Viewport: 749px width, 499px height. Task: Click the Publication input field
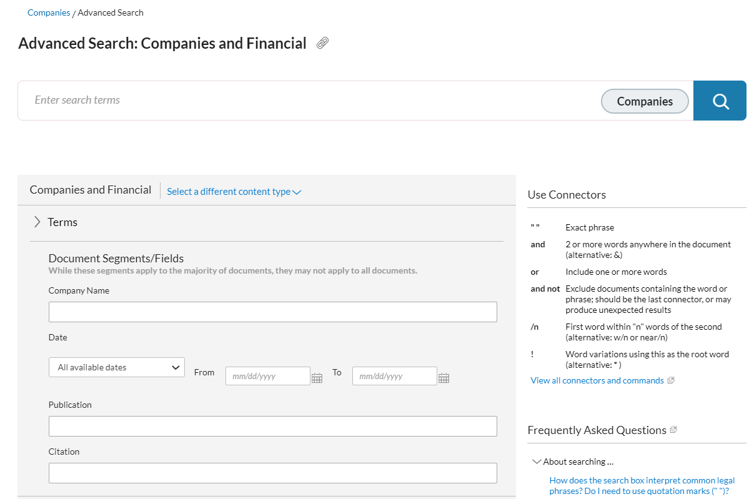273,426
